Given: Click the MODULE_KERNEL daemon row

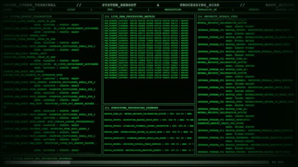Looking at the screenshot, I should (149, 144).
